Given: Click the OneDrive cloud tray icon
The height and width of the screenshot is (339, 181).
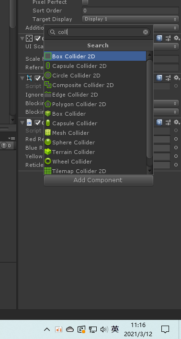Looking at the screenshot, I should pos(70,329).
